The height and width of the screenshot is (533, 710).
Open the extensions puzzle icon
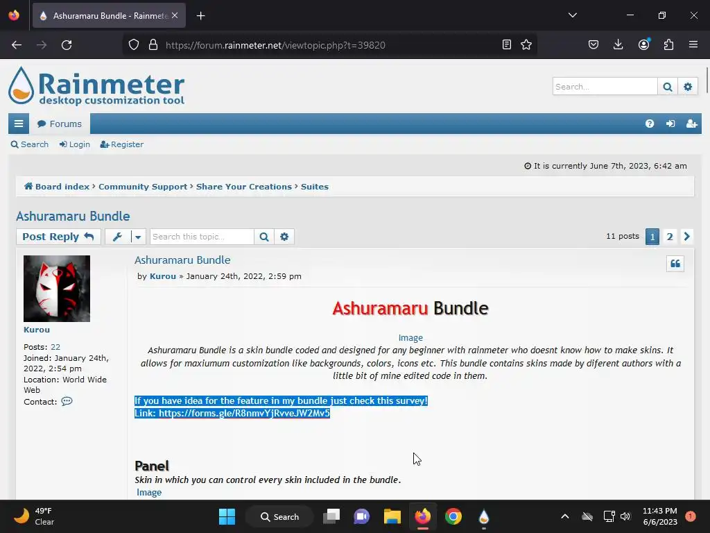click(x=668, y=45)
